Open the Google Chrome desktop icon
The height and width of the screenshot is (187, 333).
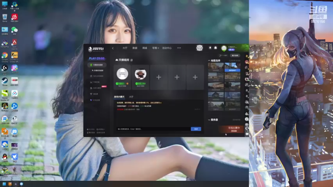point(5,57)
